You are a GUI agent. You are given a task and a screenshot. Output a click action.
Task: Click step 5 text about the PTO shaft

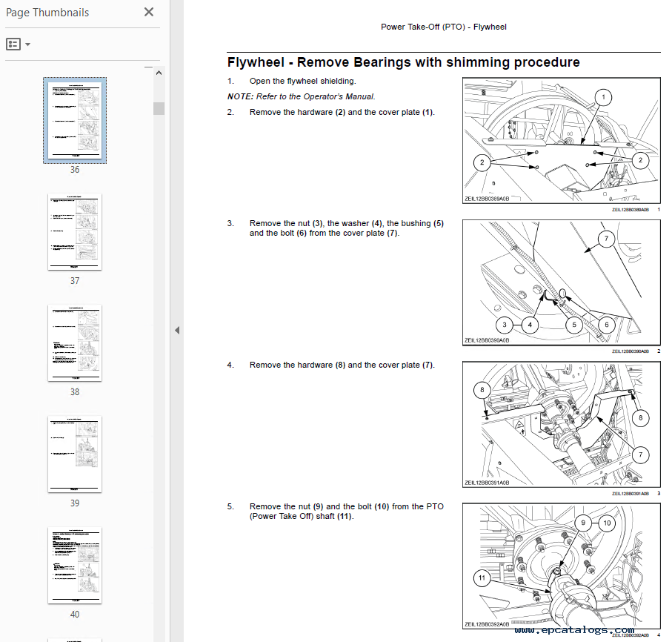346,512
